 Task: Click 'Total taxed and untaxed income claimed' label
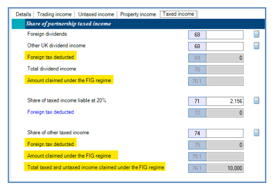[x=95, y=167]
